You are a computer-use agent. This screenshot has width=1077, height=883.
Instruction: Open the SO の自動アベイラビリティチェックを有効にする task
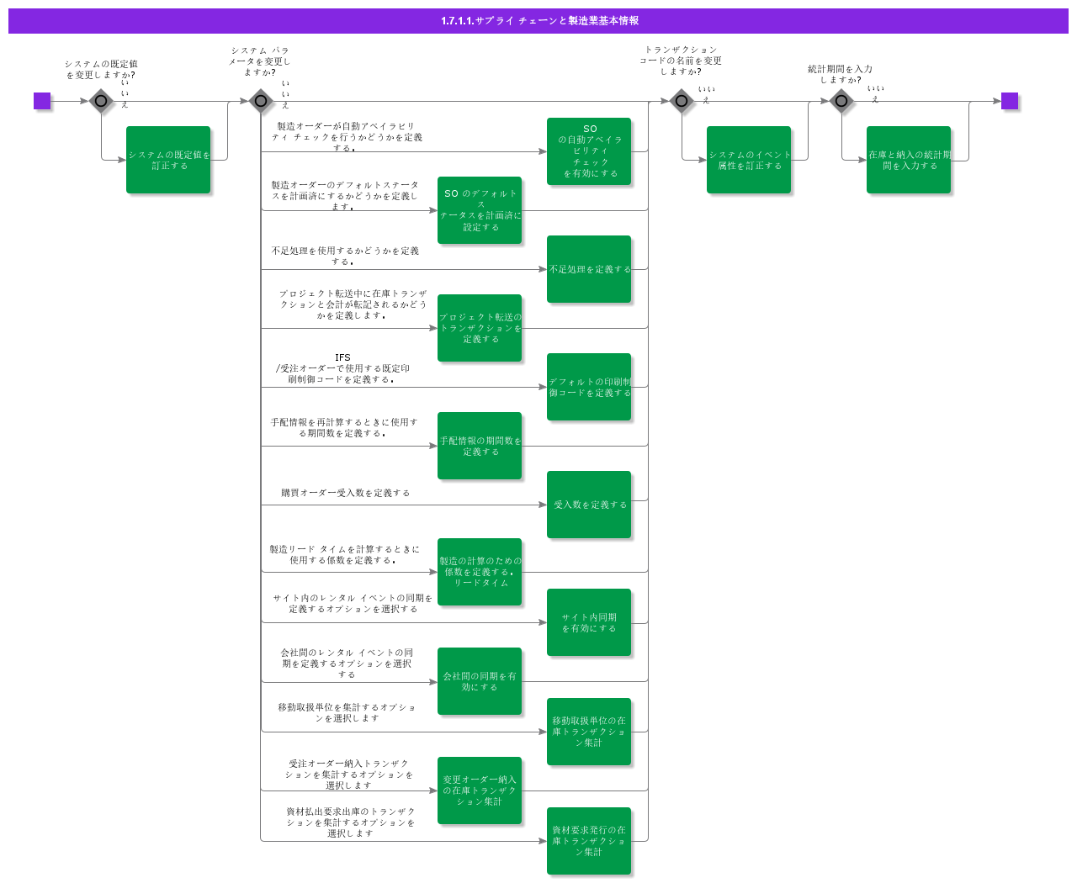pyautogui.click(x=589, y=151)
